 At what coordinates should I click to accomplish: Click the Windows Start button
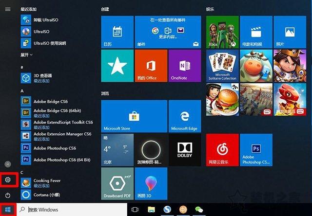pos(8,210)
